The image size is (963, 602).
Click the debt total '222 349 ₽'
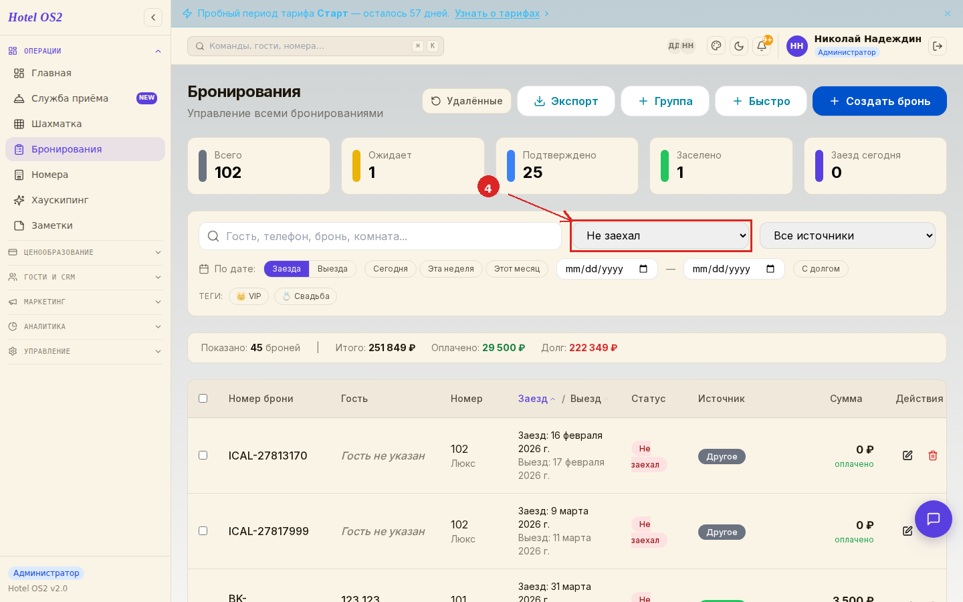pyautogui.click(x=593, y=348)
